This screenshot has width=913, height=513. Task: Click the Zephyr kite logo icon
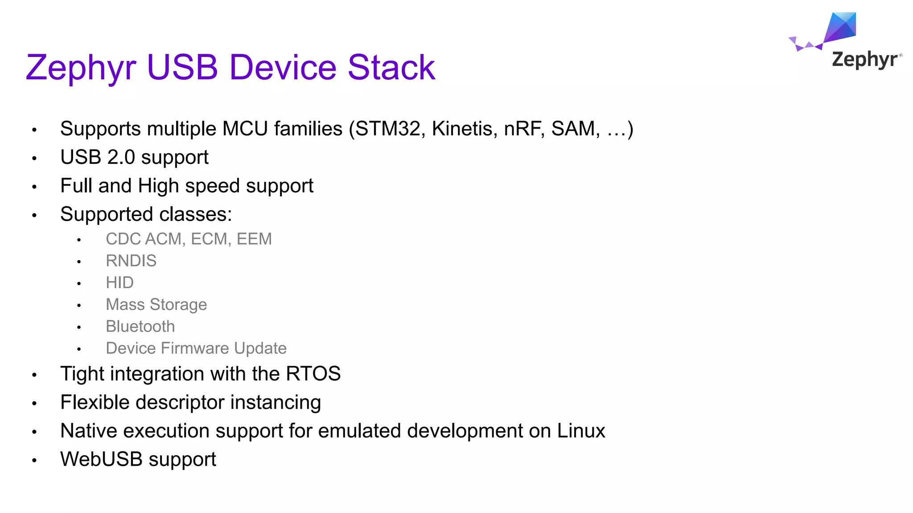838,29
